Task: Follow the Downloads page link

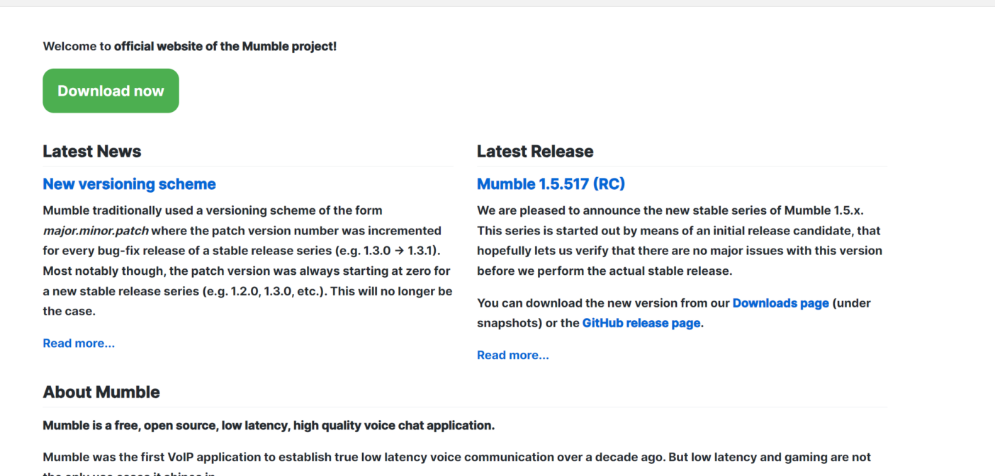Action: [x=780, y=303]
